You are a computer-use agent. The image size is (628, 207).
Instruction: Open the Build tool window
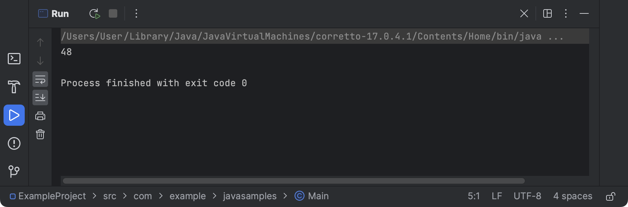(x=14, y=87)
